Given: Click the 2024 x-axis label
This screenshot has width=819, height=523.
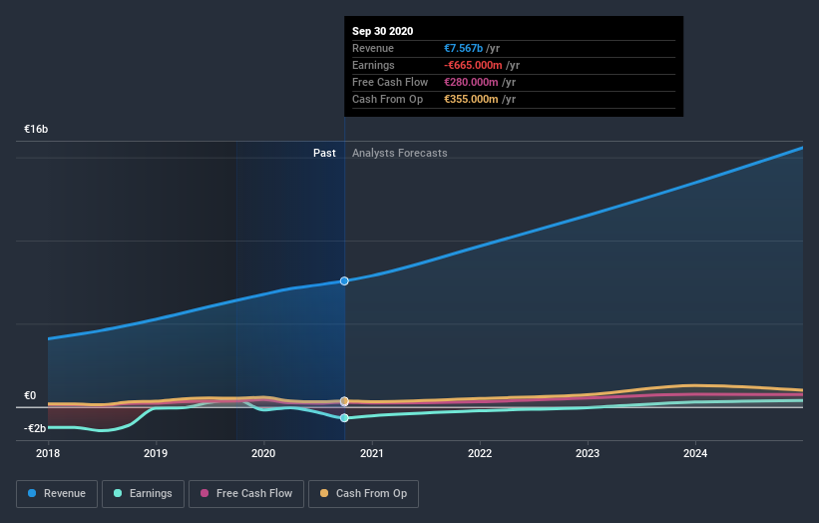Looking at the screenshot, I should pyautogui.click(x=695, y=453).
